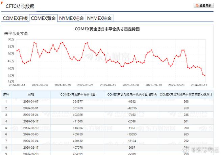Click the weekly change value -42516
Screen dimensions: 221x155
[x=132, y=108]
